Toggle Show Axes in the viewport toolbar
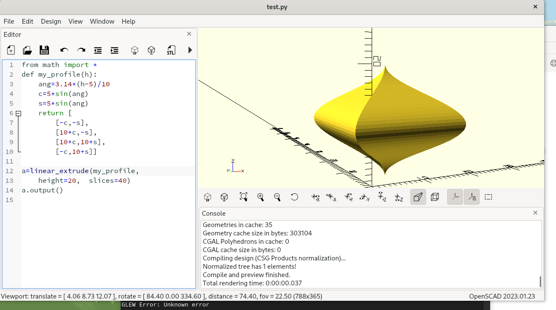556x310 pixels. tap(455, 197)
